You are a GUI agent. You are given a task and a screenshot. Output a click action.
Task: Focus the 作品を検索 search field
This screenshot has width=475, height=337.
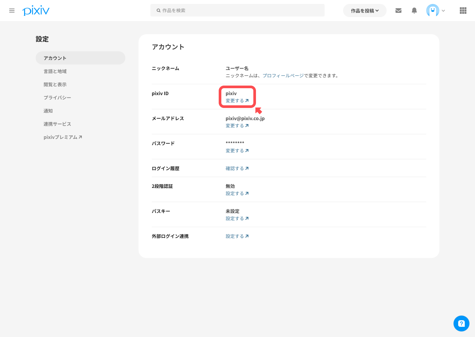point(237,10)
